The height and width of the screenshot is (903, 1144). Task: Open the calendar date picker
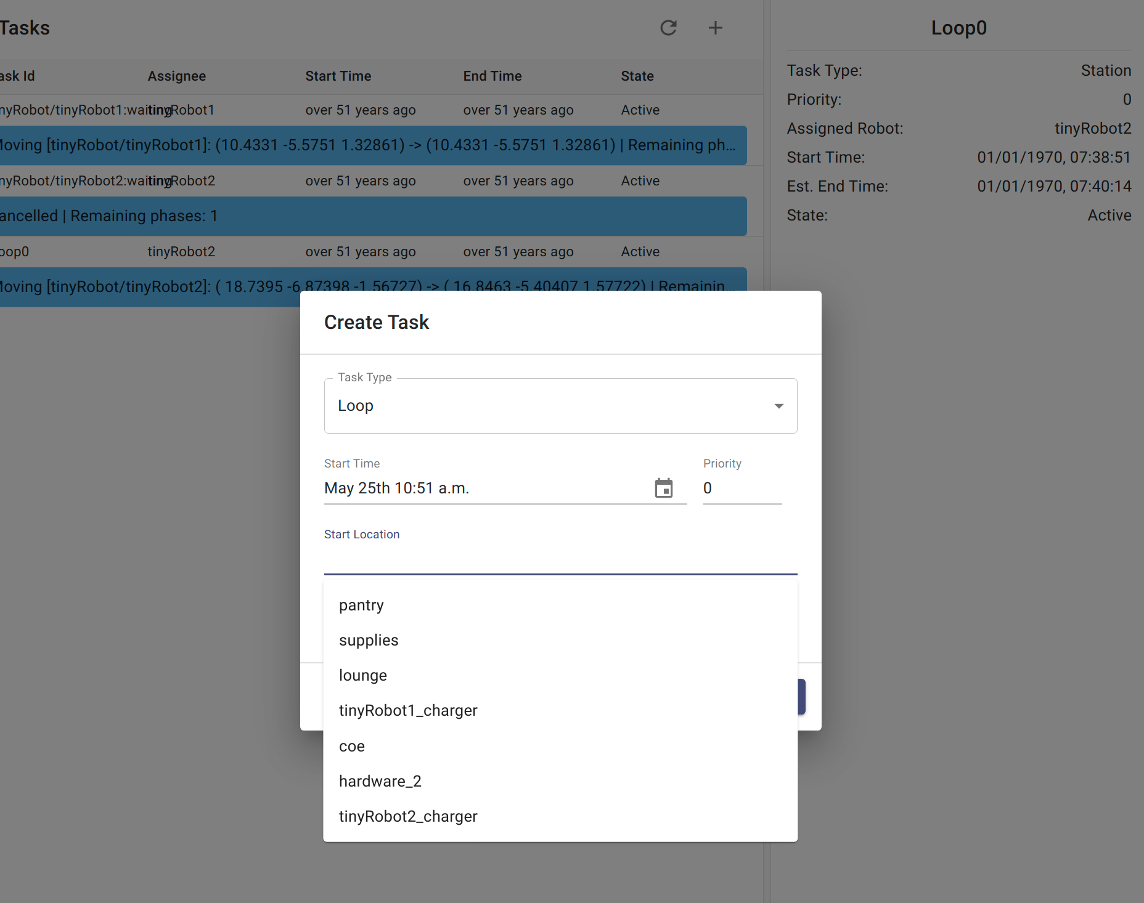664,488
